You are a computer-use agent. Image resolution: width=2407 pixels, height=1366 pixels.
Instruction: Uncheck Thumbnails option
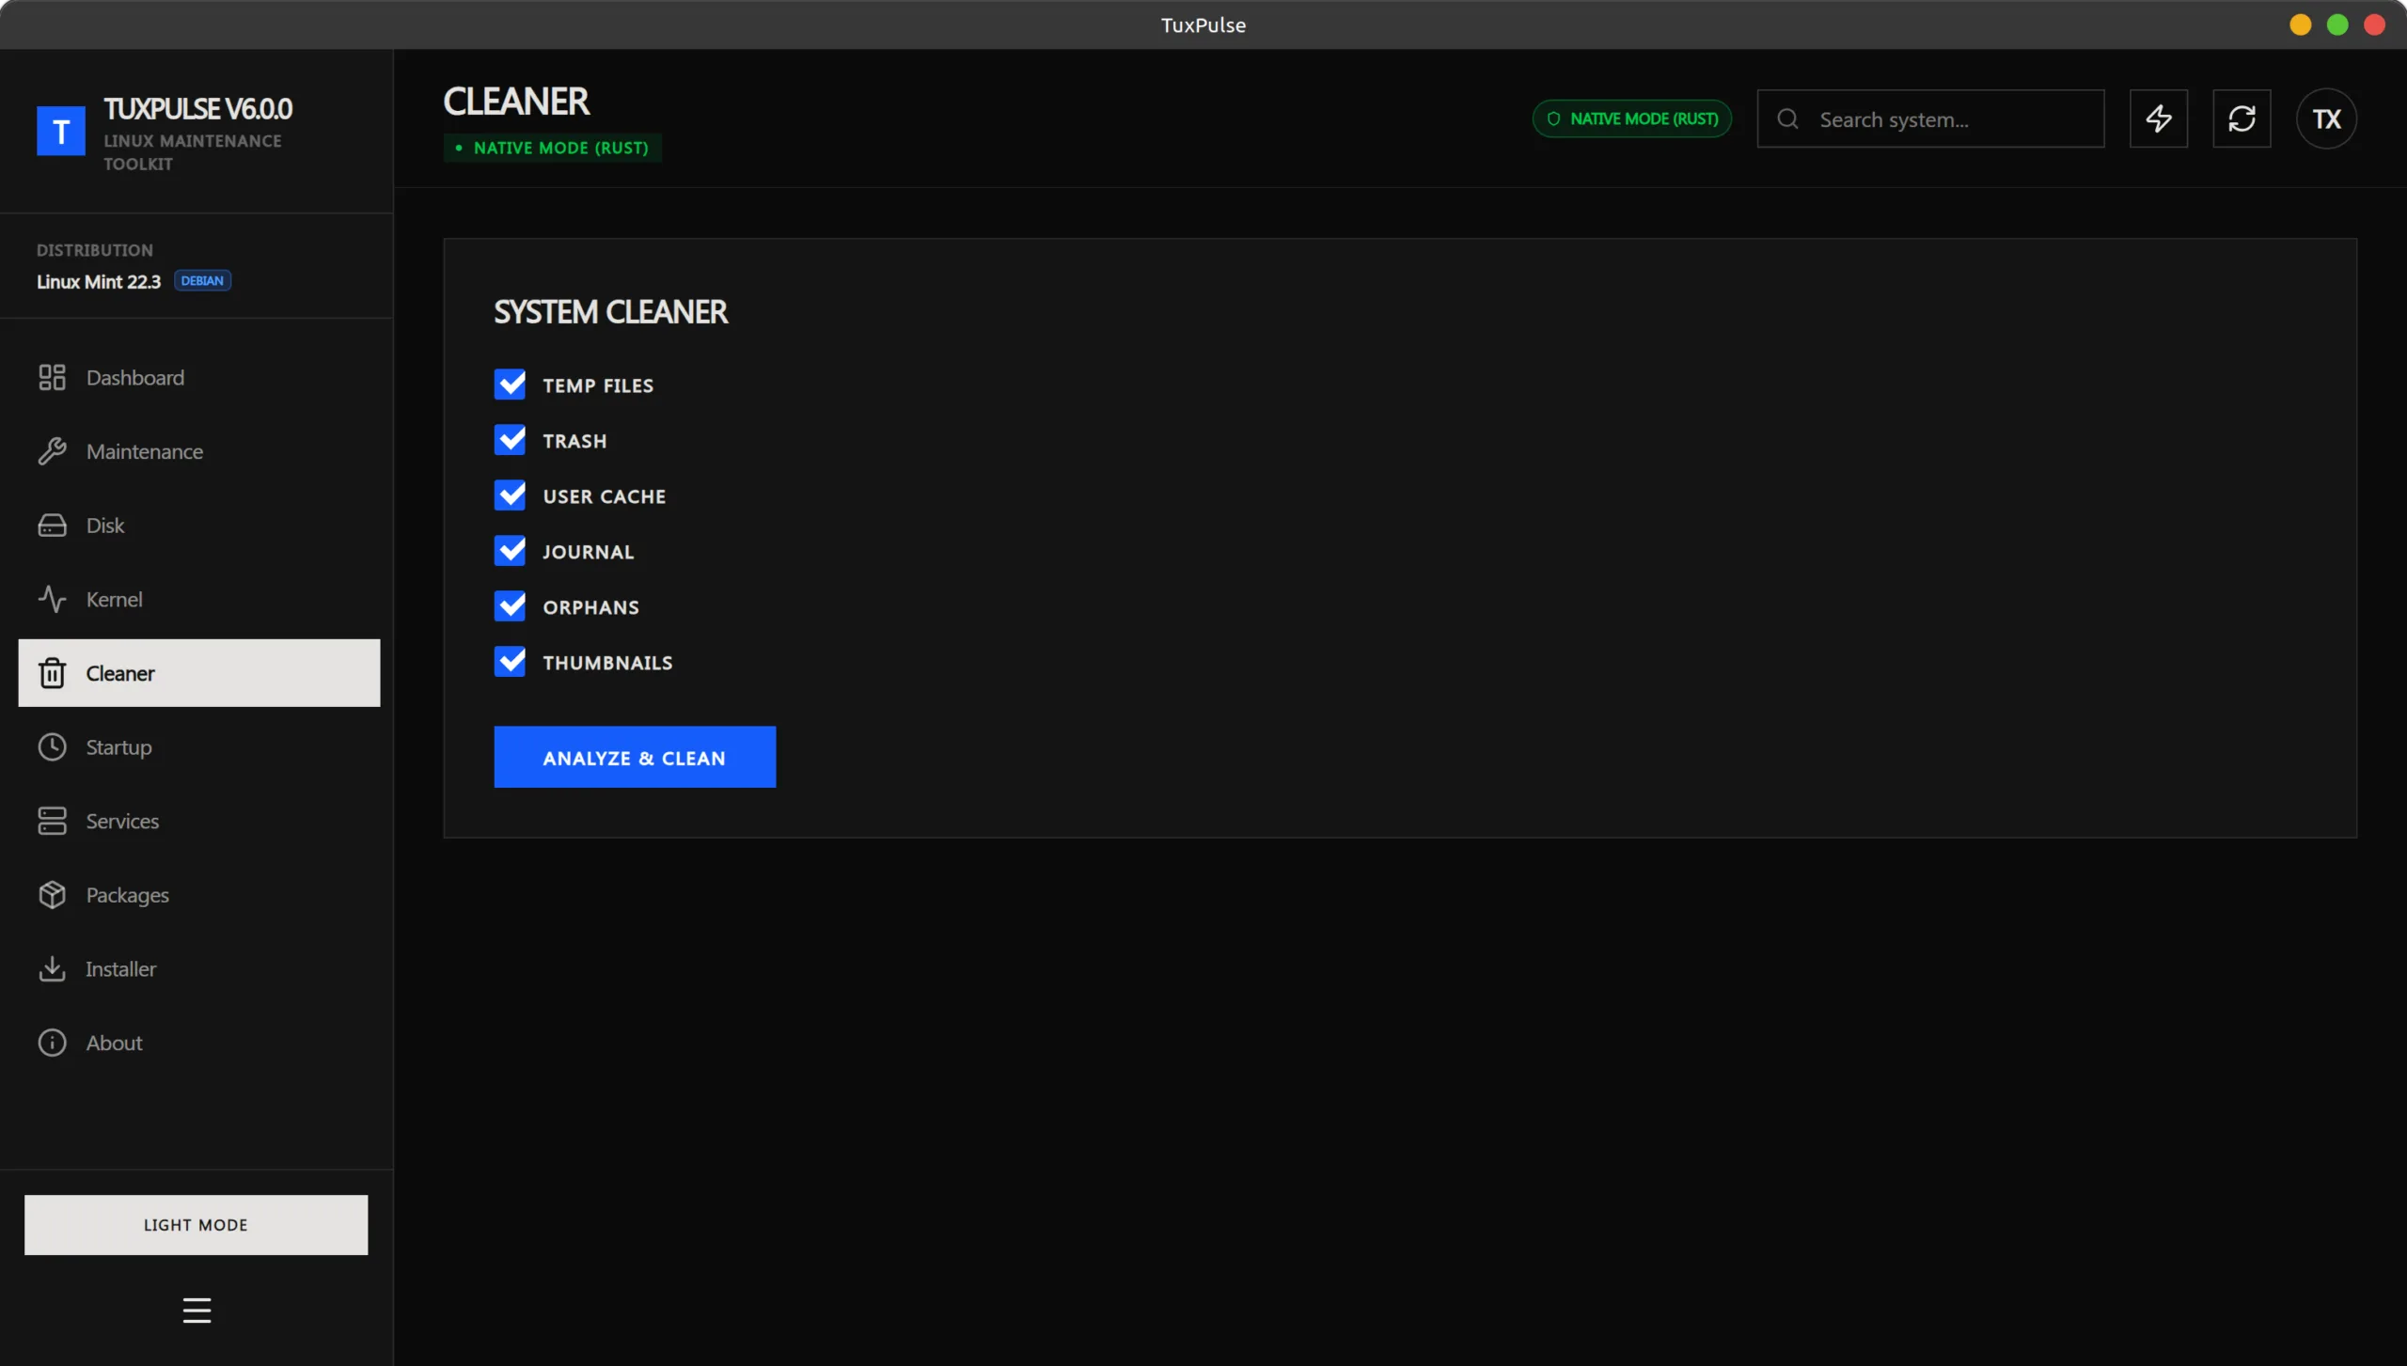[x=510, y=662]
